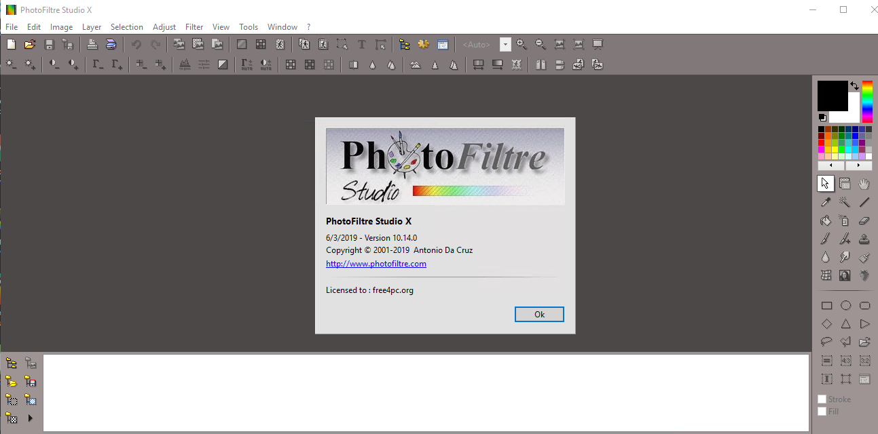The height and width of the screenshot is (434, 878).
Task: Select the Eraser tool
Action: (x=864, y=220)
